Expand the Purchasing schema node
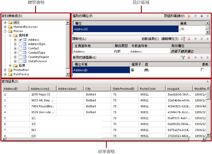Image resolution: width=212 pixels, height=154 pixels. pos(5,74)
